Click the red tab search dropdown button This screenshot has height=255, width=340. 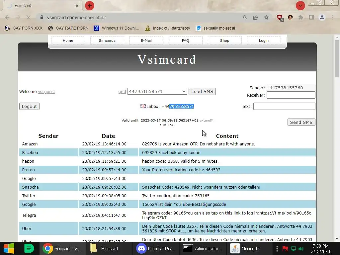300,6
